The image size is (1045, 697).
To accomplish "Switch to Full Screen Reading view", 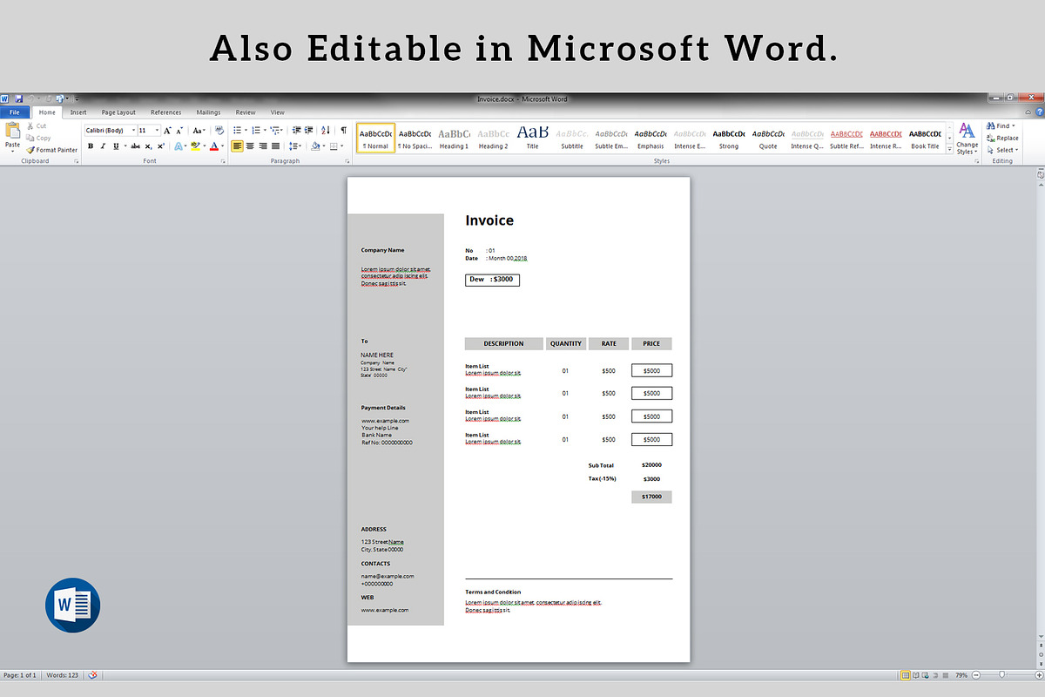I will pyautogui.click(x=915, y=675).
